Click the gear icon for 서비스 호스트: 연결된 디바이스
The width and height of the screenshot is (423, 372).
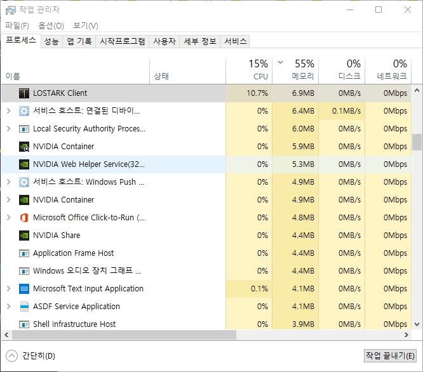(24, 111)
